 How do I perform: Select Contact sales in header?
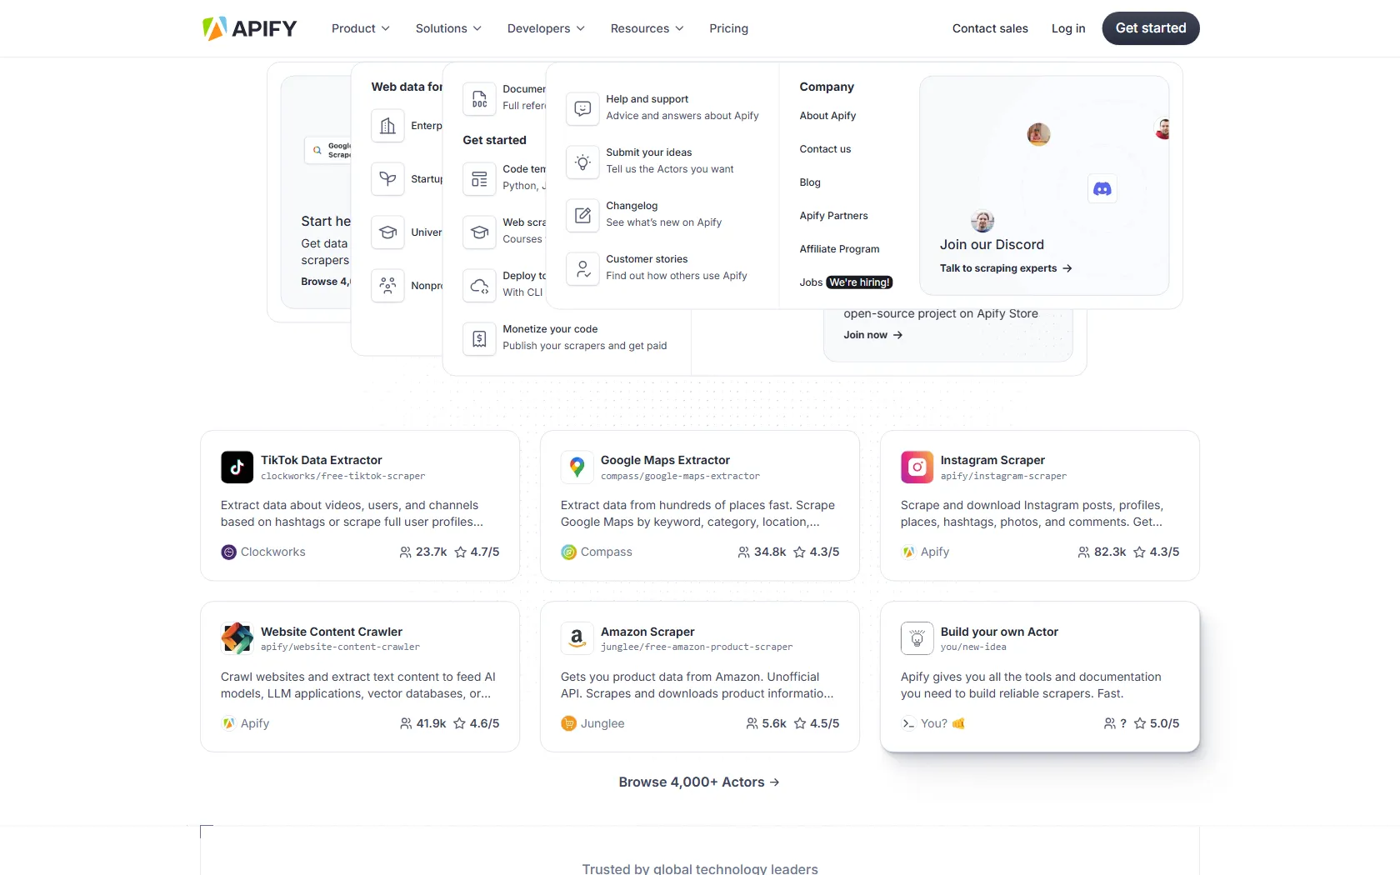click(990, 28)
